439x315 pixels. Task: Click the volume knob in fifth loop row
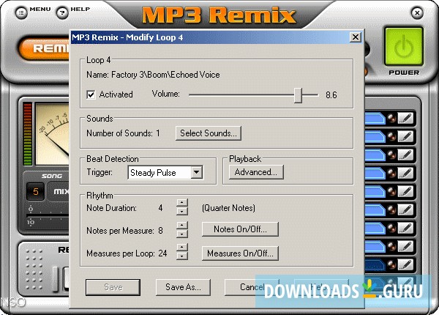(x=391, y=191)
